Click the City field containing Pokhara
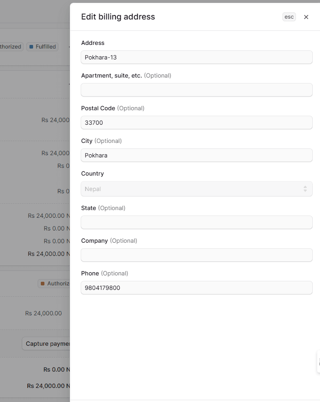The width and height of the screenshot is (320, 402). pyautogui.click(x=196, y=155)
